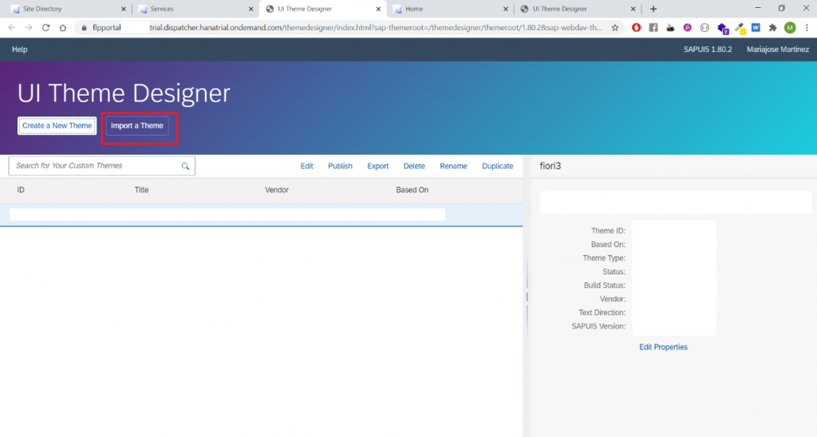Click the Based On column header
817x437 pixels.
point(412,190)
